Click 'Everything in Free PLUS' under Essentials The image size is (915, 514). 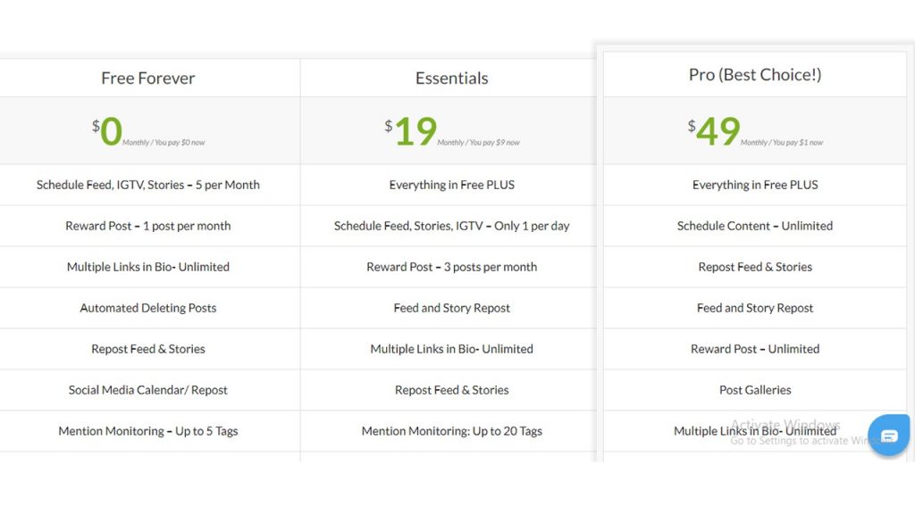click(451, 185)
